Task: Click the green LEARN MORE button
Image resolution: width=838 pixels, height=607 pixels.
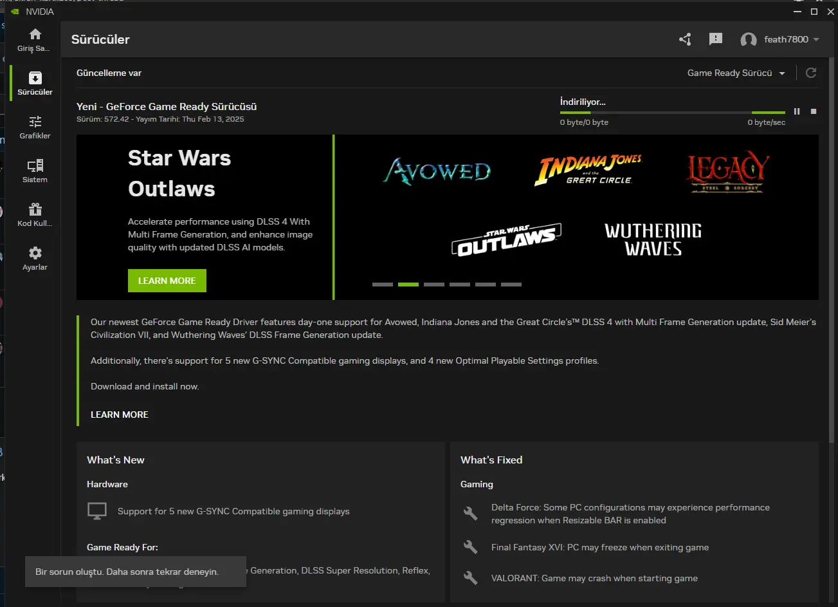Action: pos(167,281)
